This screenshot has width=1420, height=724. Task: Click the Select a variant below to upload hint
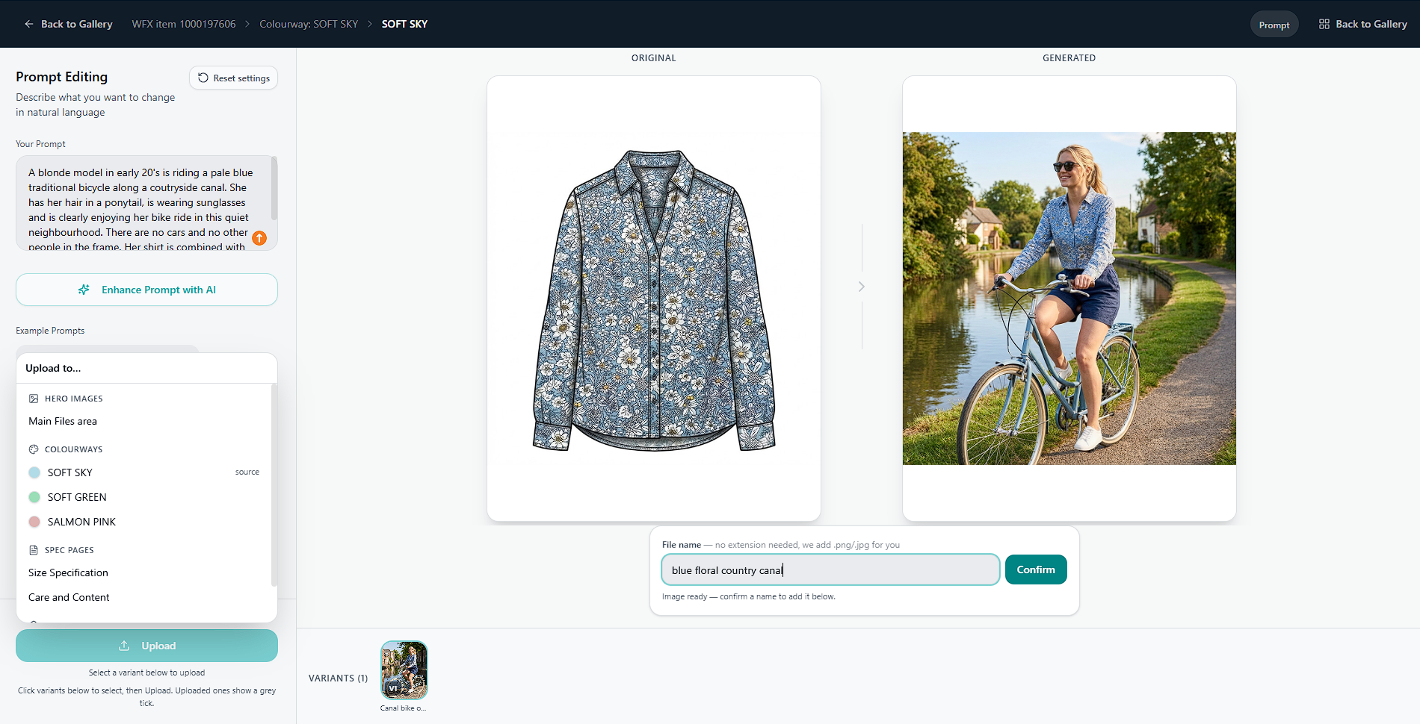pyautogui.click(x=146, y=672)
